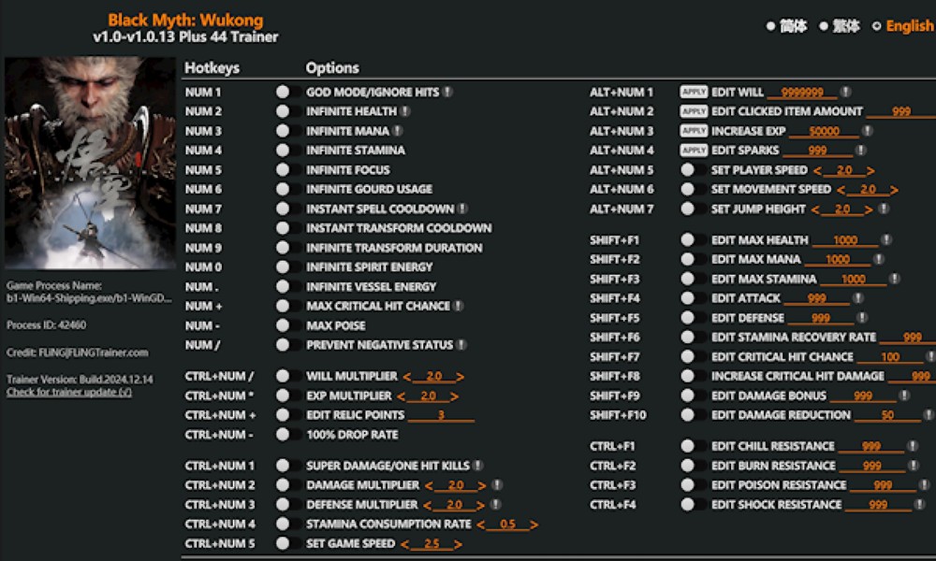936x561 pixels.
Task: Increase Will Multiplier with right arrow
Action: [460, 377]
